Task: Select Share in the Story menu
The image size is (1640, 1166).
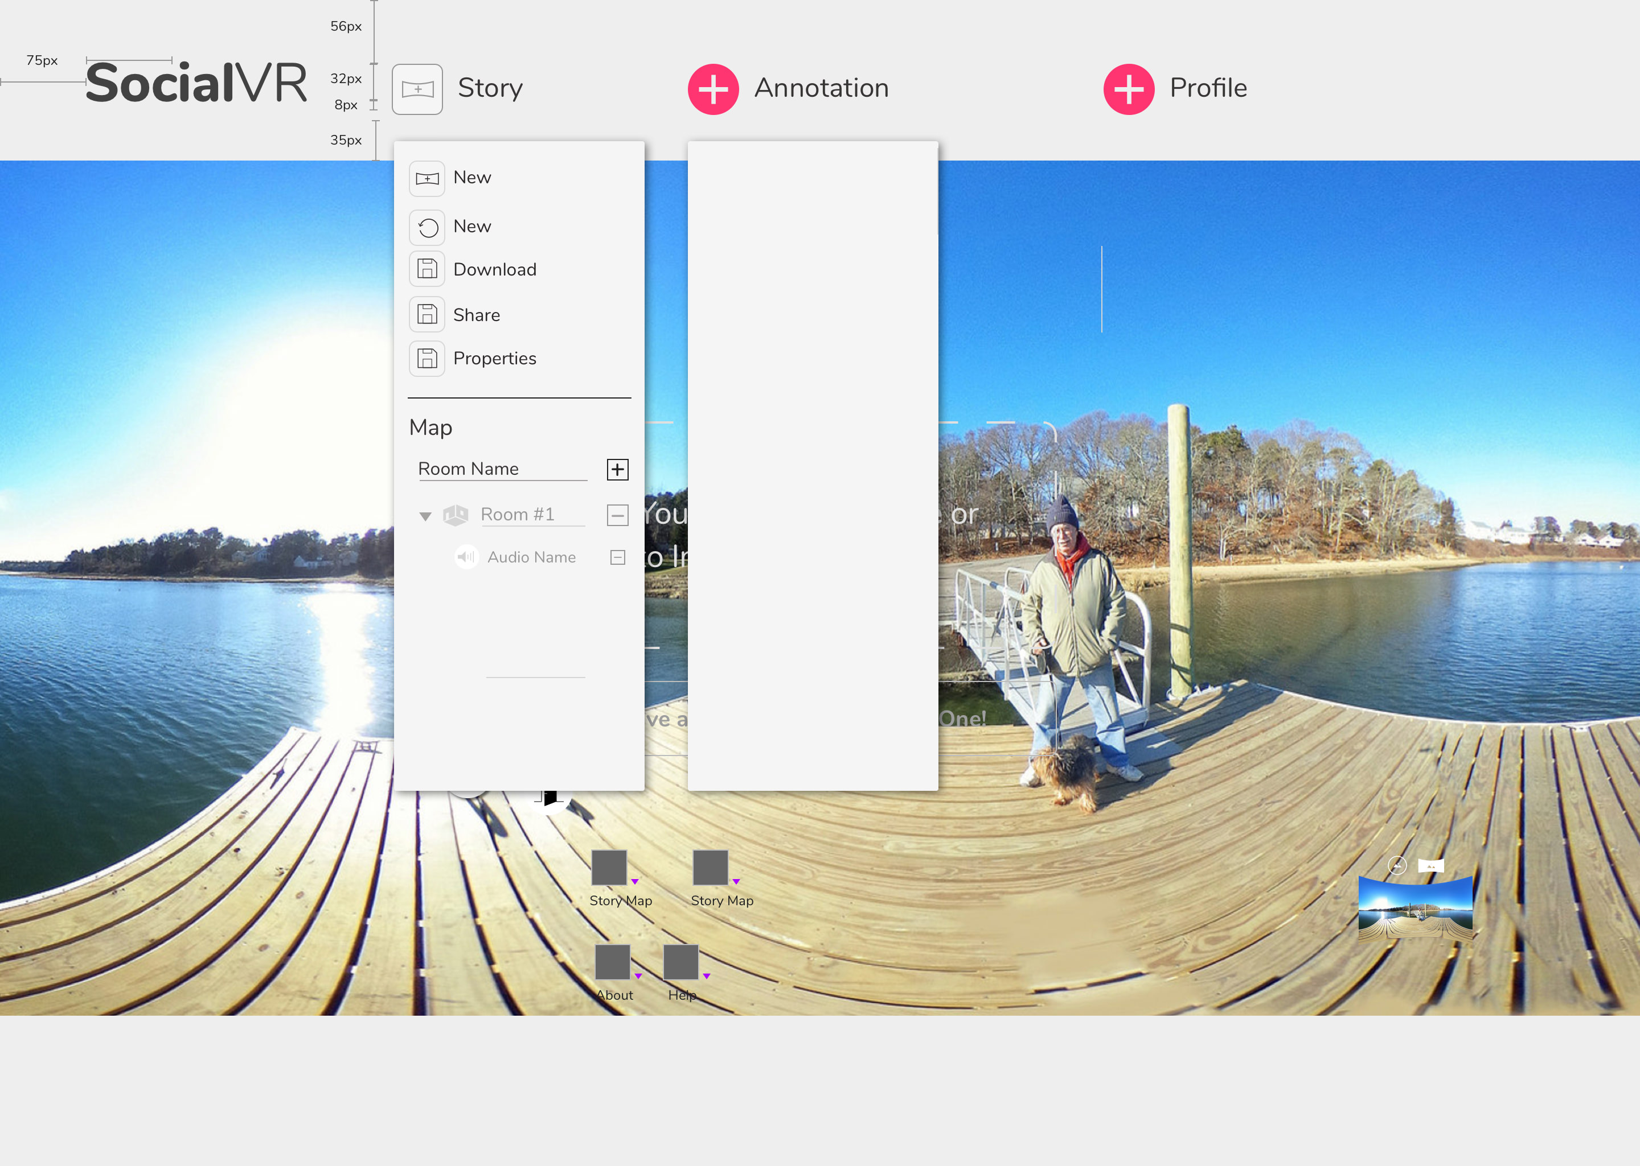Action: 476,315
